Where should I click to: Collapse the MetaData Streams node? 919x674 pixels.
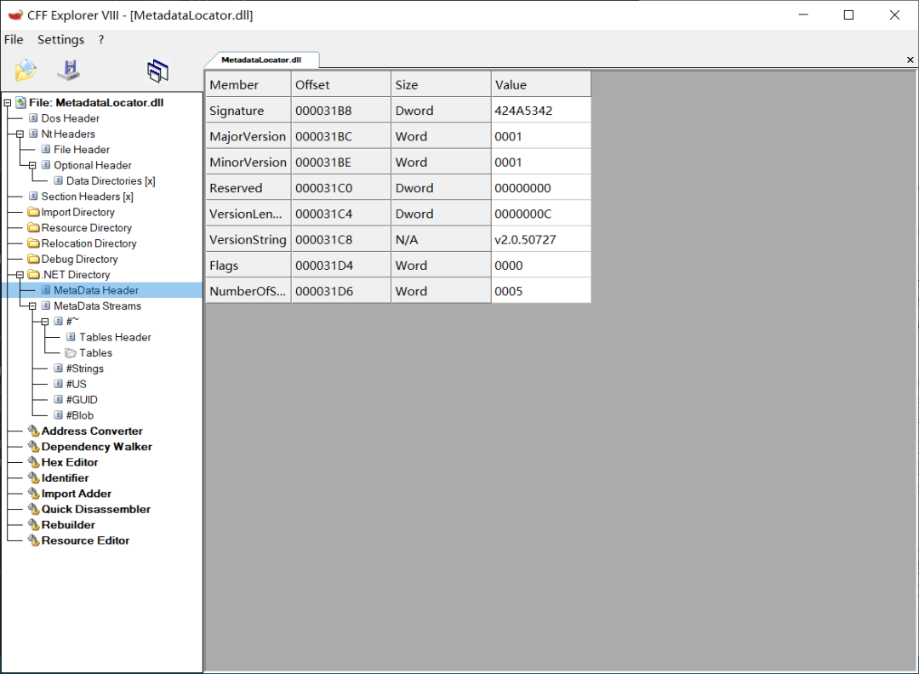pos(32,306)
